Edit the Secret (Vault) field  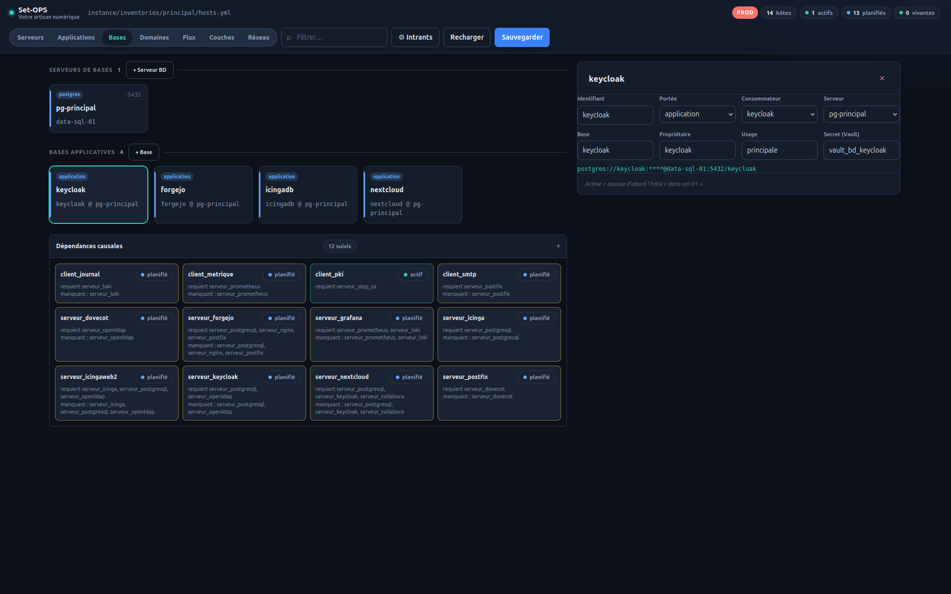coord(861,151)
